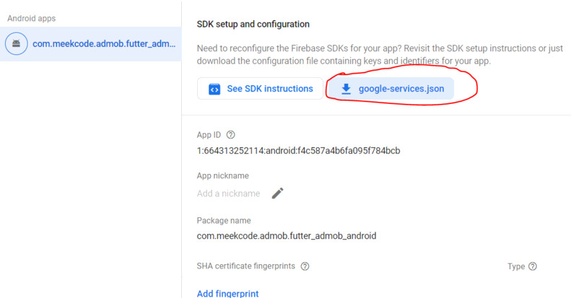Click the App ID value 1:664313252114:android:f4c587a4b6fa095f784bcb
The width and height of the screenshot is (571, 298).
299,151
